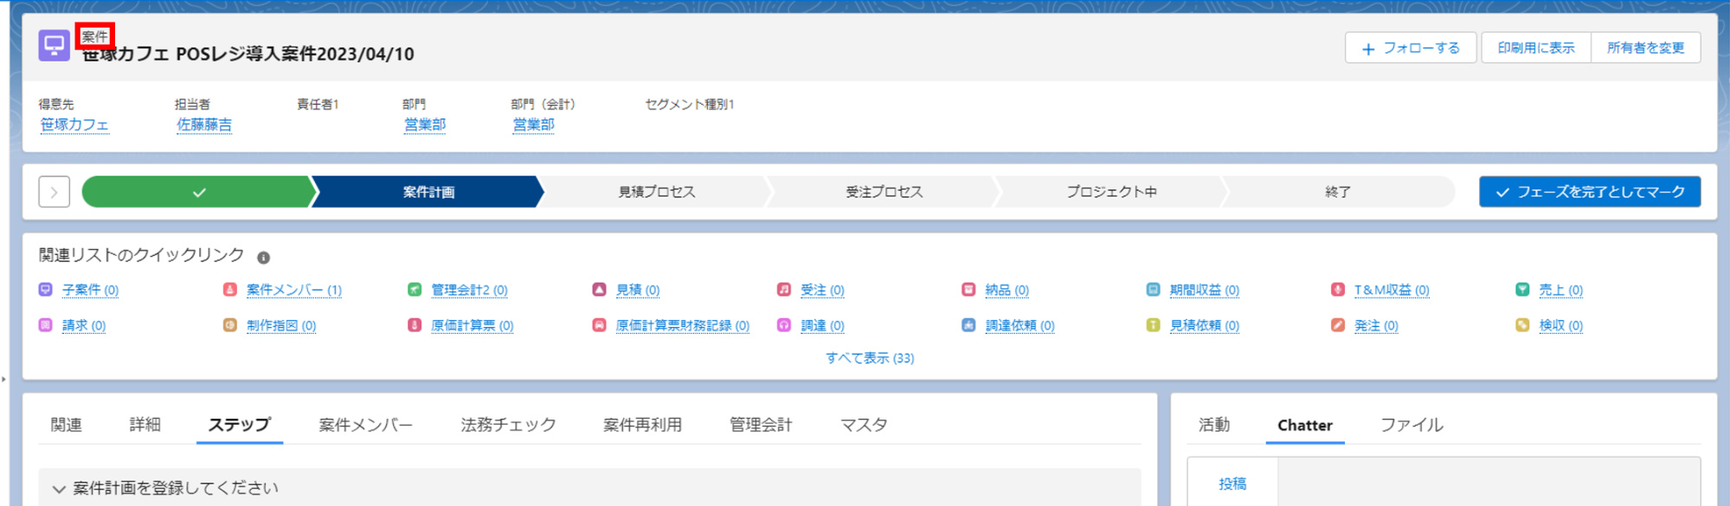Viewport: 1730px width, 506px height.
Task: Select the completed green path stage
Action: [x=198, y=192]
